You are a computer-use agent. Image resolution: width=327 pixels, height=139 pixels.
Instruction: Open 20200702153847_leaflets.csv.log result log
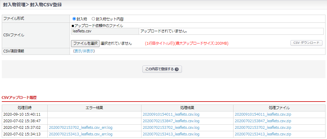coord(171,121)
